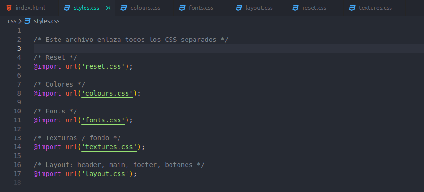Image resolution: width=424 pixels, height=192 pixels.
Task: Open the css folder breadcrumb
Action: point(12,21)
